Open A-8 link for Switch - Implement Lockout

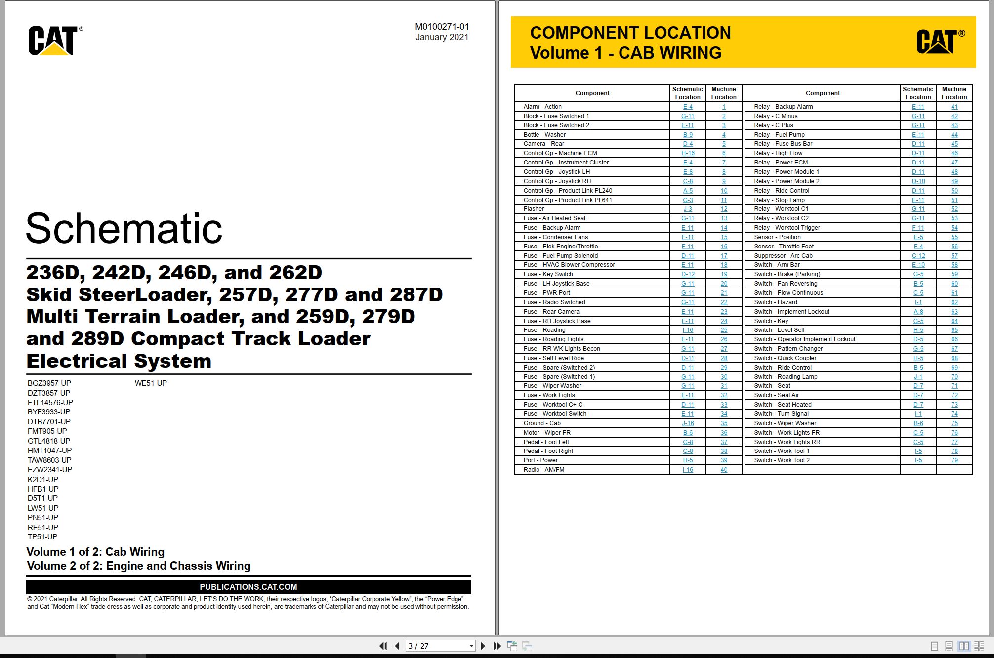tap(918, 312)
